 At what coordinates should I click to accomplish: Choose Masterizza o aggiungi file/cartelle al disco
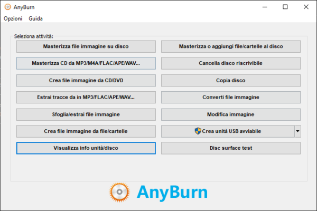pyautogui.click(x=231, y=46)
